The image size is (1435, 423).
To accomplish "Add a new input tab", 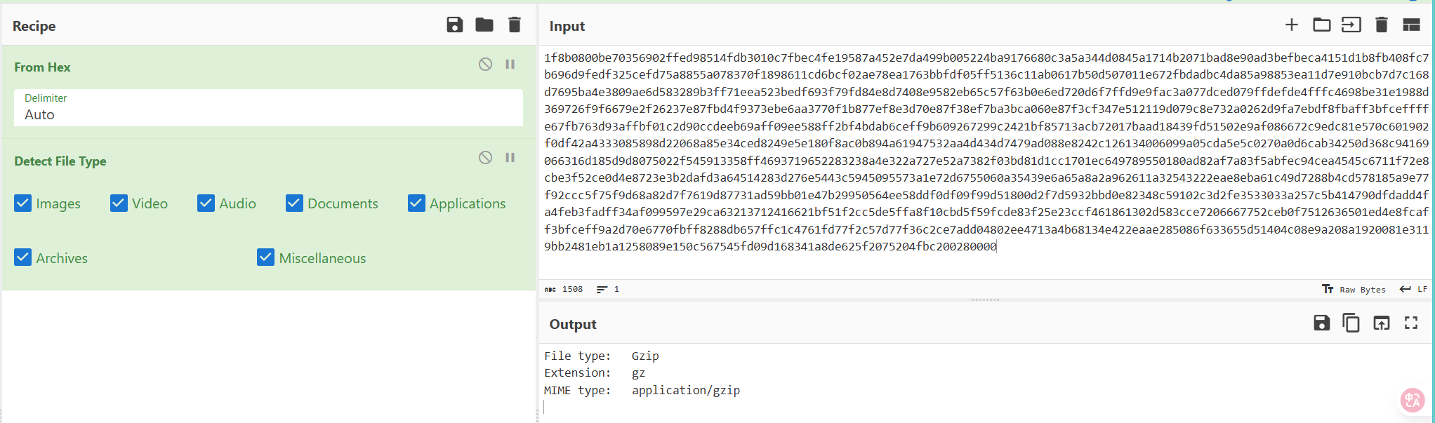I will coord(1291,25).
